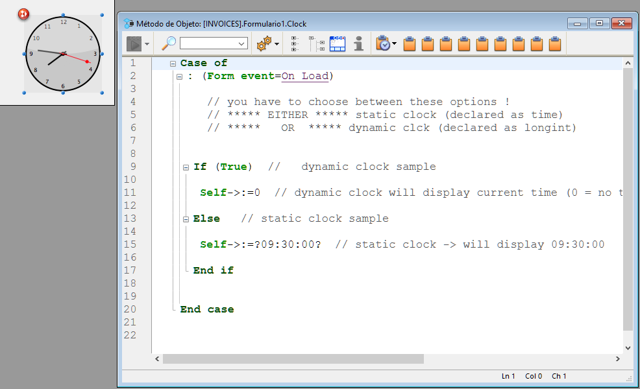
Task: Click the last orange clipboard icon
Action: tap(555, 44)
